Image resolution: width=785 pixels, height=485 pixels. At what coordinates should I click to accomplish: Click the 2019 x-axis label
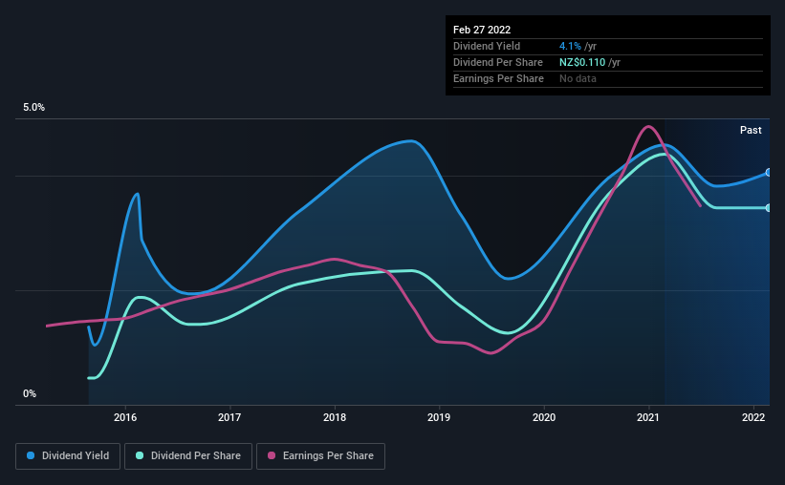[439, 417]
